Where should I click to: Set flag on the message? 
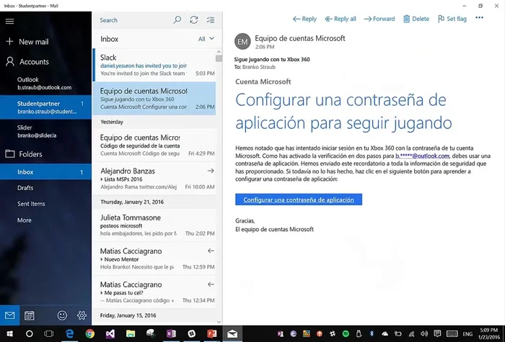tap(452, 19)
